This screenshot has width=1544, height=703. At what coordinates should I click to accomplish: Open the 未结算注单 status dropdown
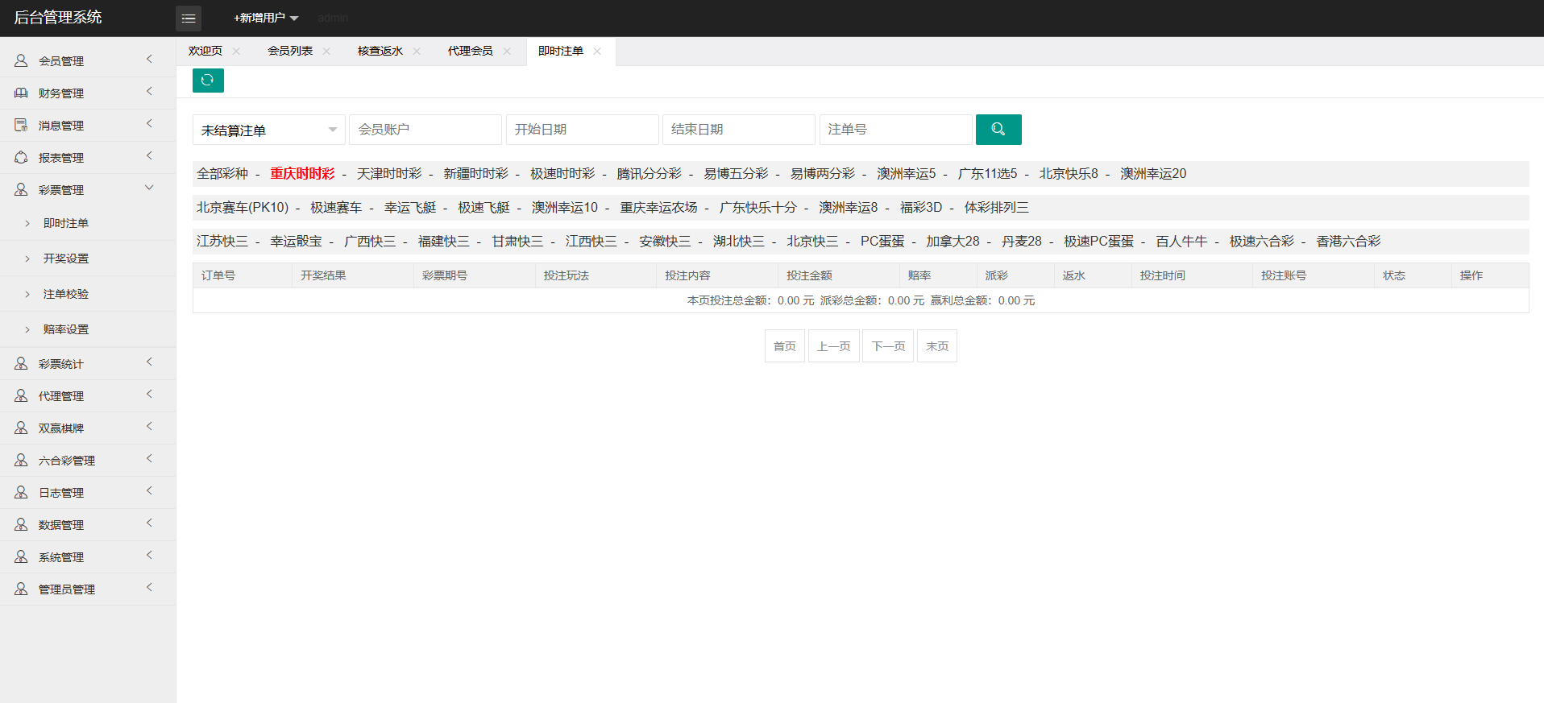point(268,130)
